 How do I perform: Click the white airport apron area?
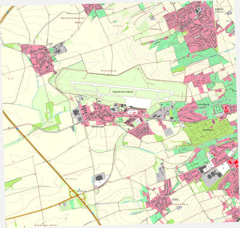[138, 103]
